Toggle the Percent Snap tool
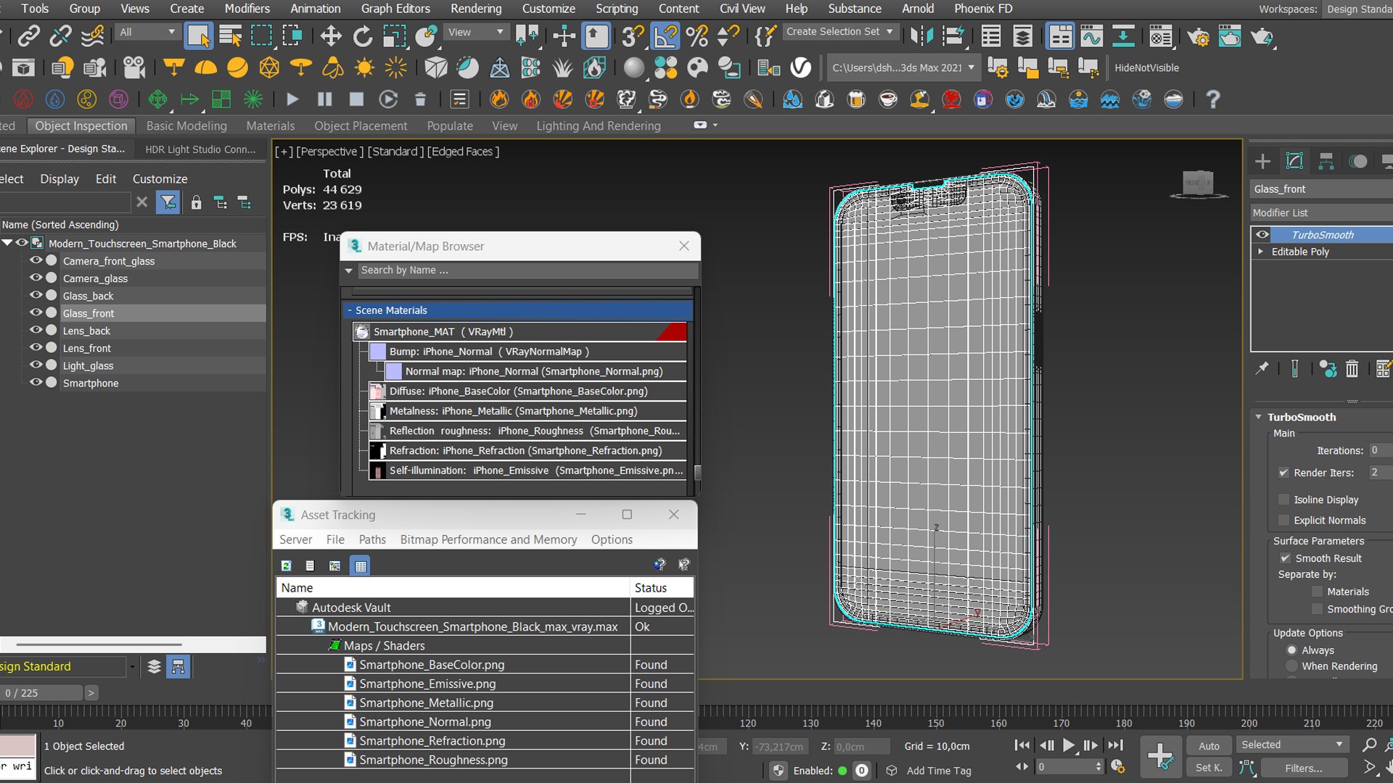The width and height of the screenshot is (1393, 783). tap(696, 36)
